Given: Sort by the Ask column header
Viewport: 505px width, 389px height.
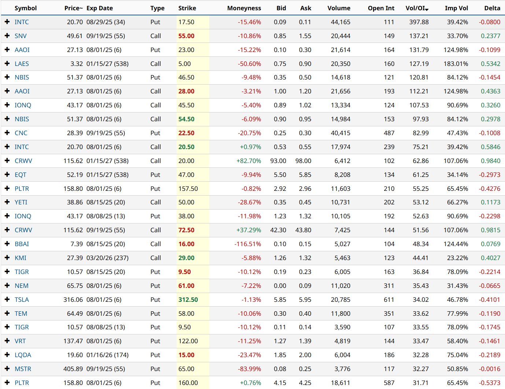Looking at the screenshot, I should pos(306,8).
